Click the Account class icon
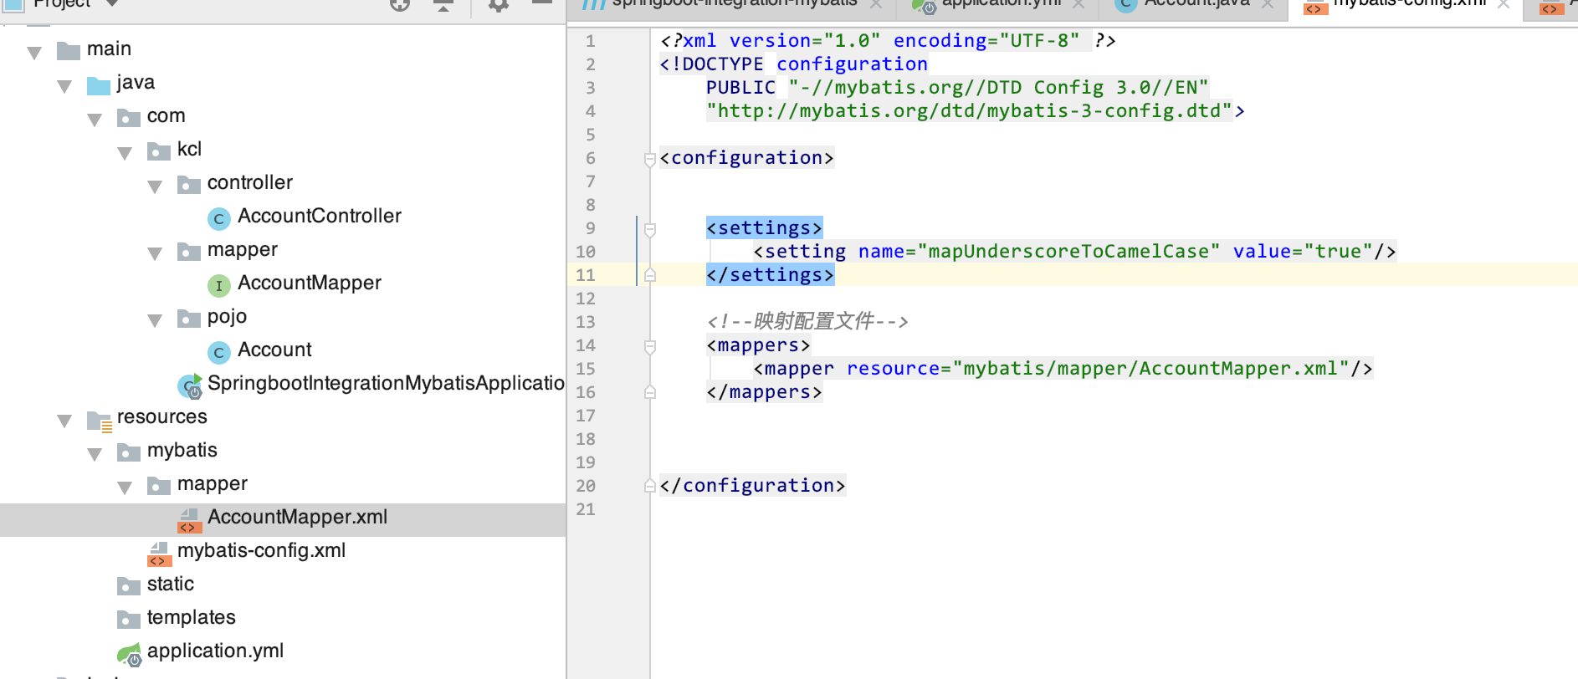This screenshot has width=1578, height=679. [218, 353]
